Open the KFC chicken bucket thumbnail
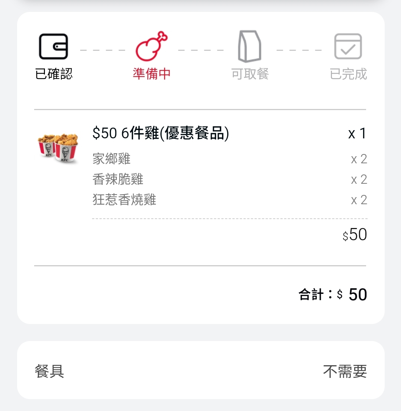 point(58,148)
